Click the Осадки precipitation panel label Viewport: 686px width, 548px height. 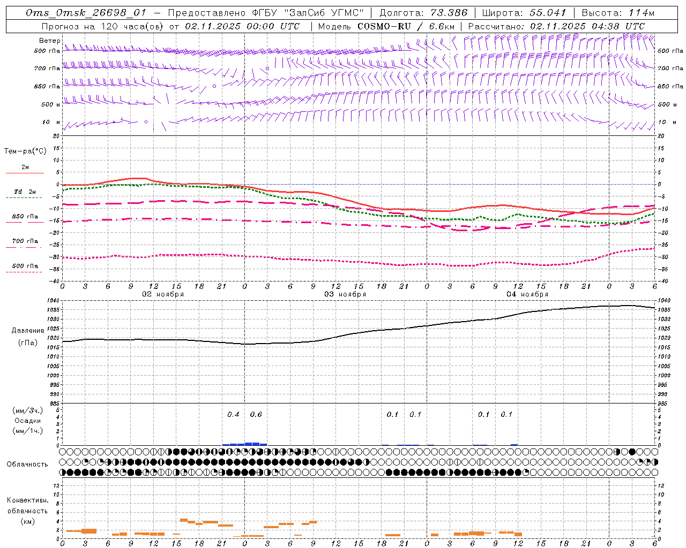(x=27, y=421)
